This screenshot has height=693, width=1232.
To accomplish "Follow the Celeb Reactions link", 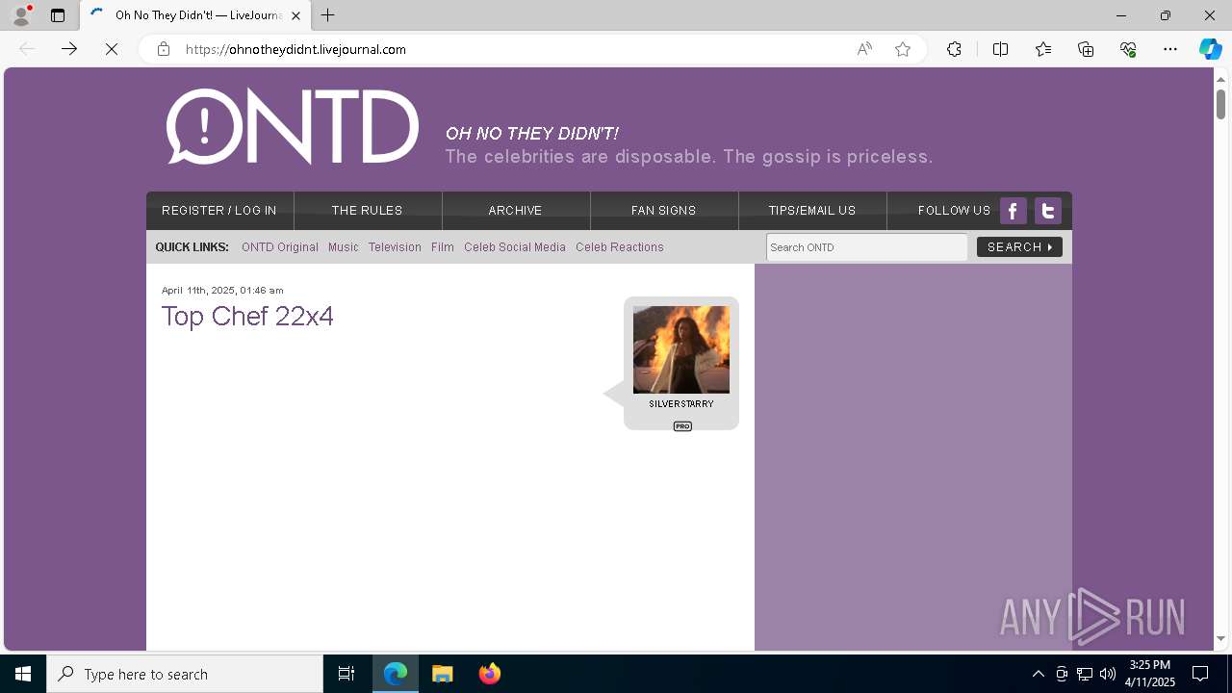I will (620, 247).
